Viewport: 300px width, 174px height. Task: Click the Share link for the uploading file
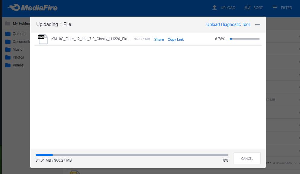click(159, 39)
